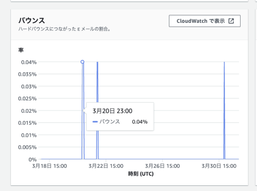Click the 0.04% value in the tooltip
257x191 pixels.
[140, 122]
